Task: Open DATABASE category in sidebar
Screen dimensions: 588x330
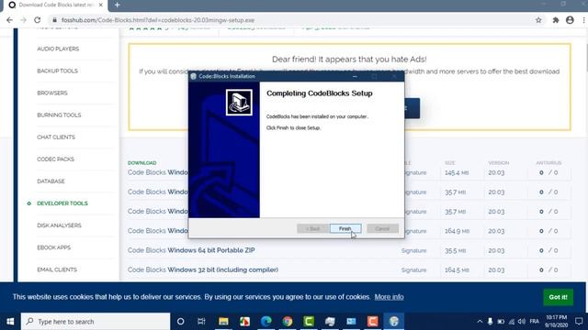Action: pyautogui.click(x=51, y=181)
